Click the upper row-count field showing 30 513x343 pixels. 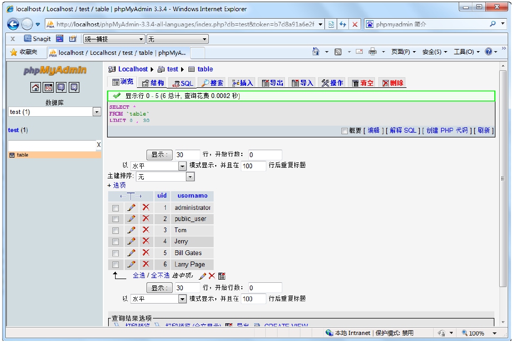(x=188, y=154)
